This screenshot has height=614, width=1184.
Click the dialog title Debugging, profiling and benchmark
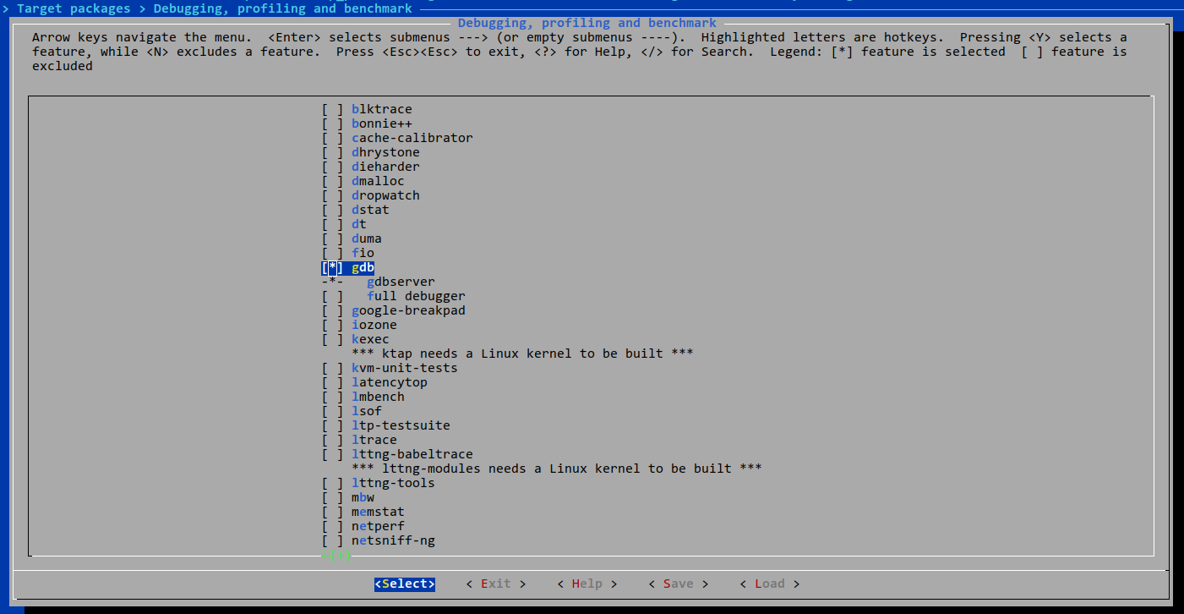point(587,23)
